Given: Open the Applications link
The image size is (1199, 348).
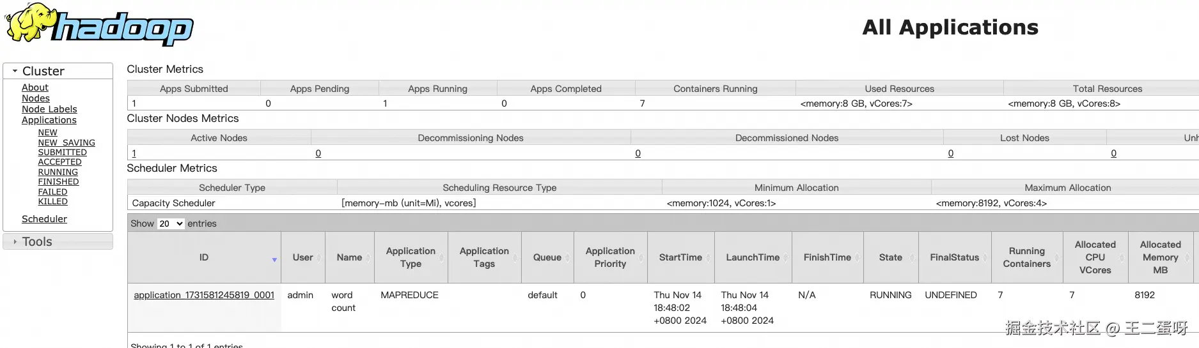Looking at the screenshot, I should click(x=49, y=120).
